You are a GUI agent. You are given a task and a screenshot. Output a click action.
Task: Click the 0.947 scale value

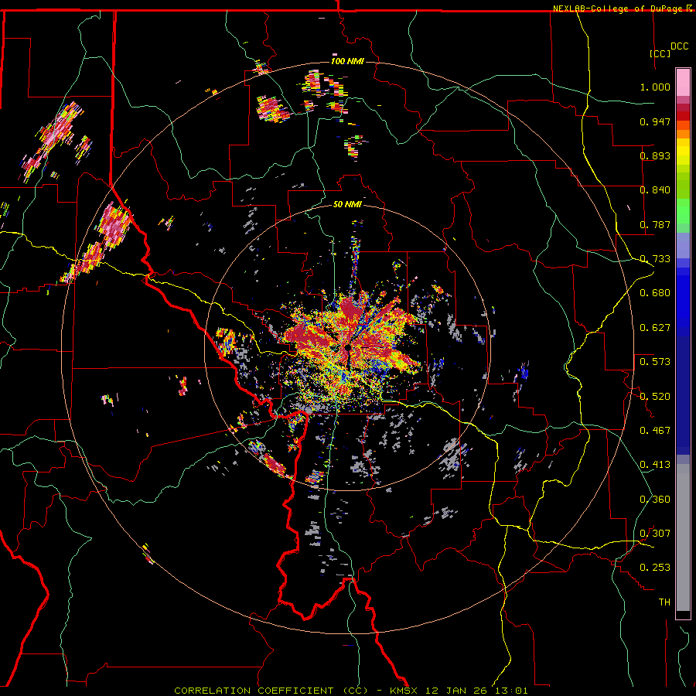[655, 121]
